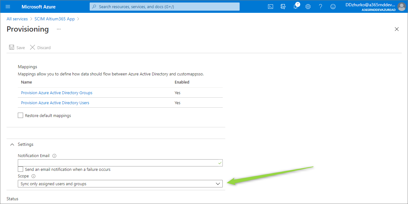Check the Restore default mappings box

21,115
